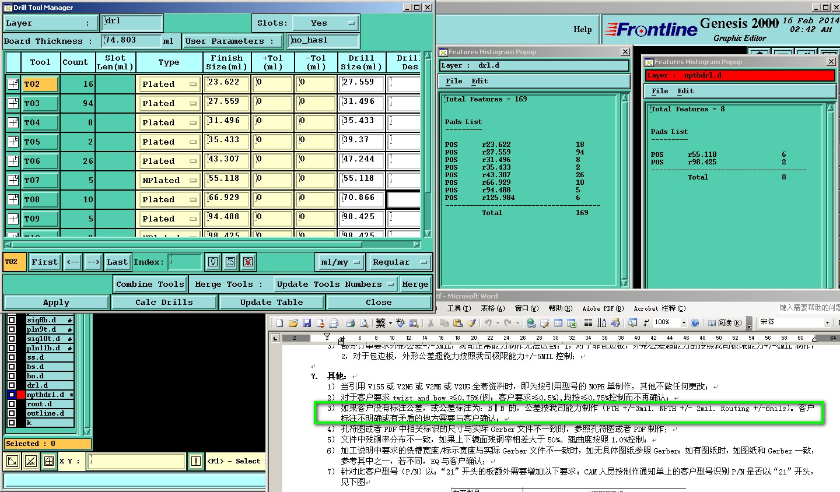
Task: Click the Apply button
Action: pos(56,303)
